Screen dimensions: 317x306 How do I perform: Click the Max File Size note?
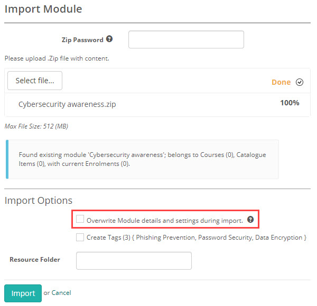coord(36,126)
